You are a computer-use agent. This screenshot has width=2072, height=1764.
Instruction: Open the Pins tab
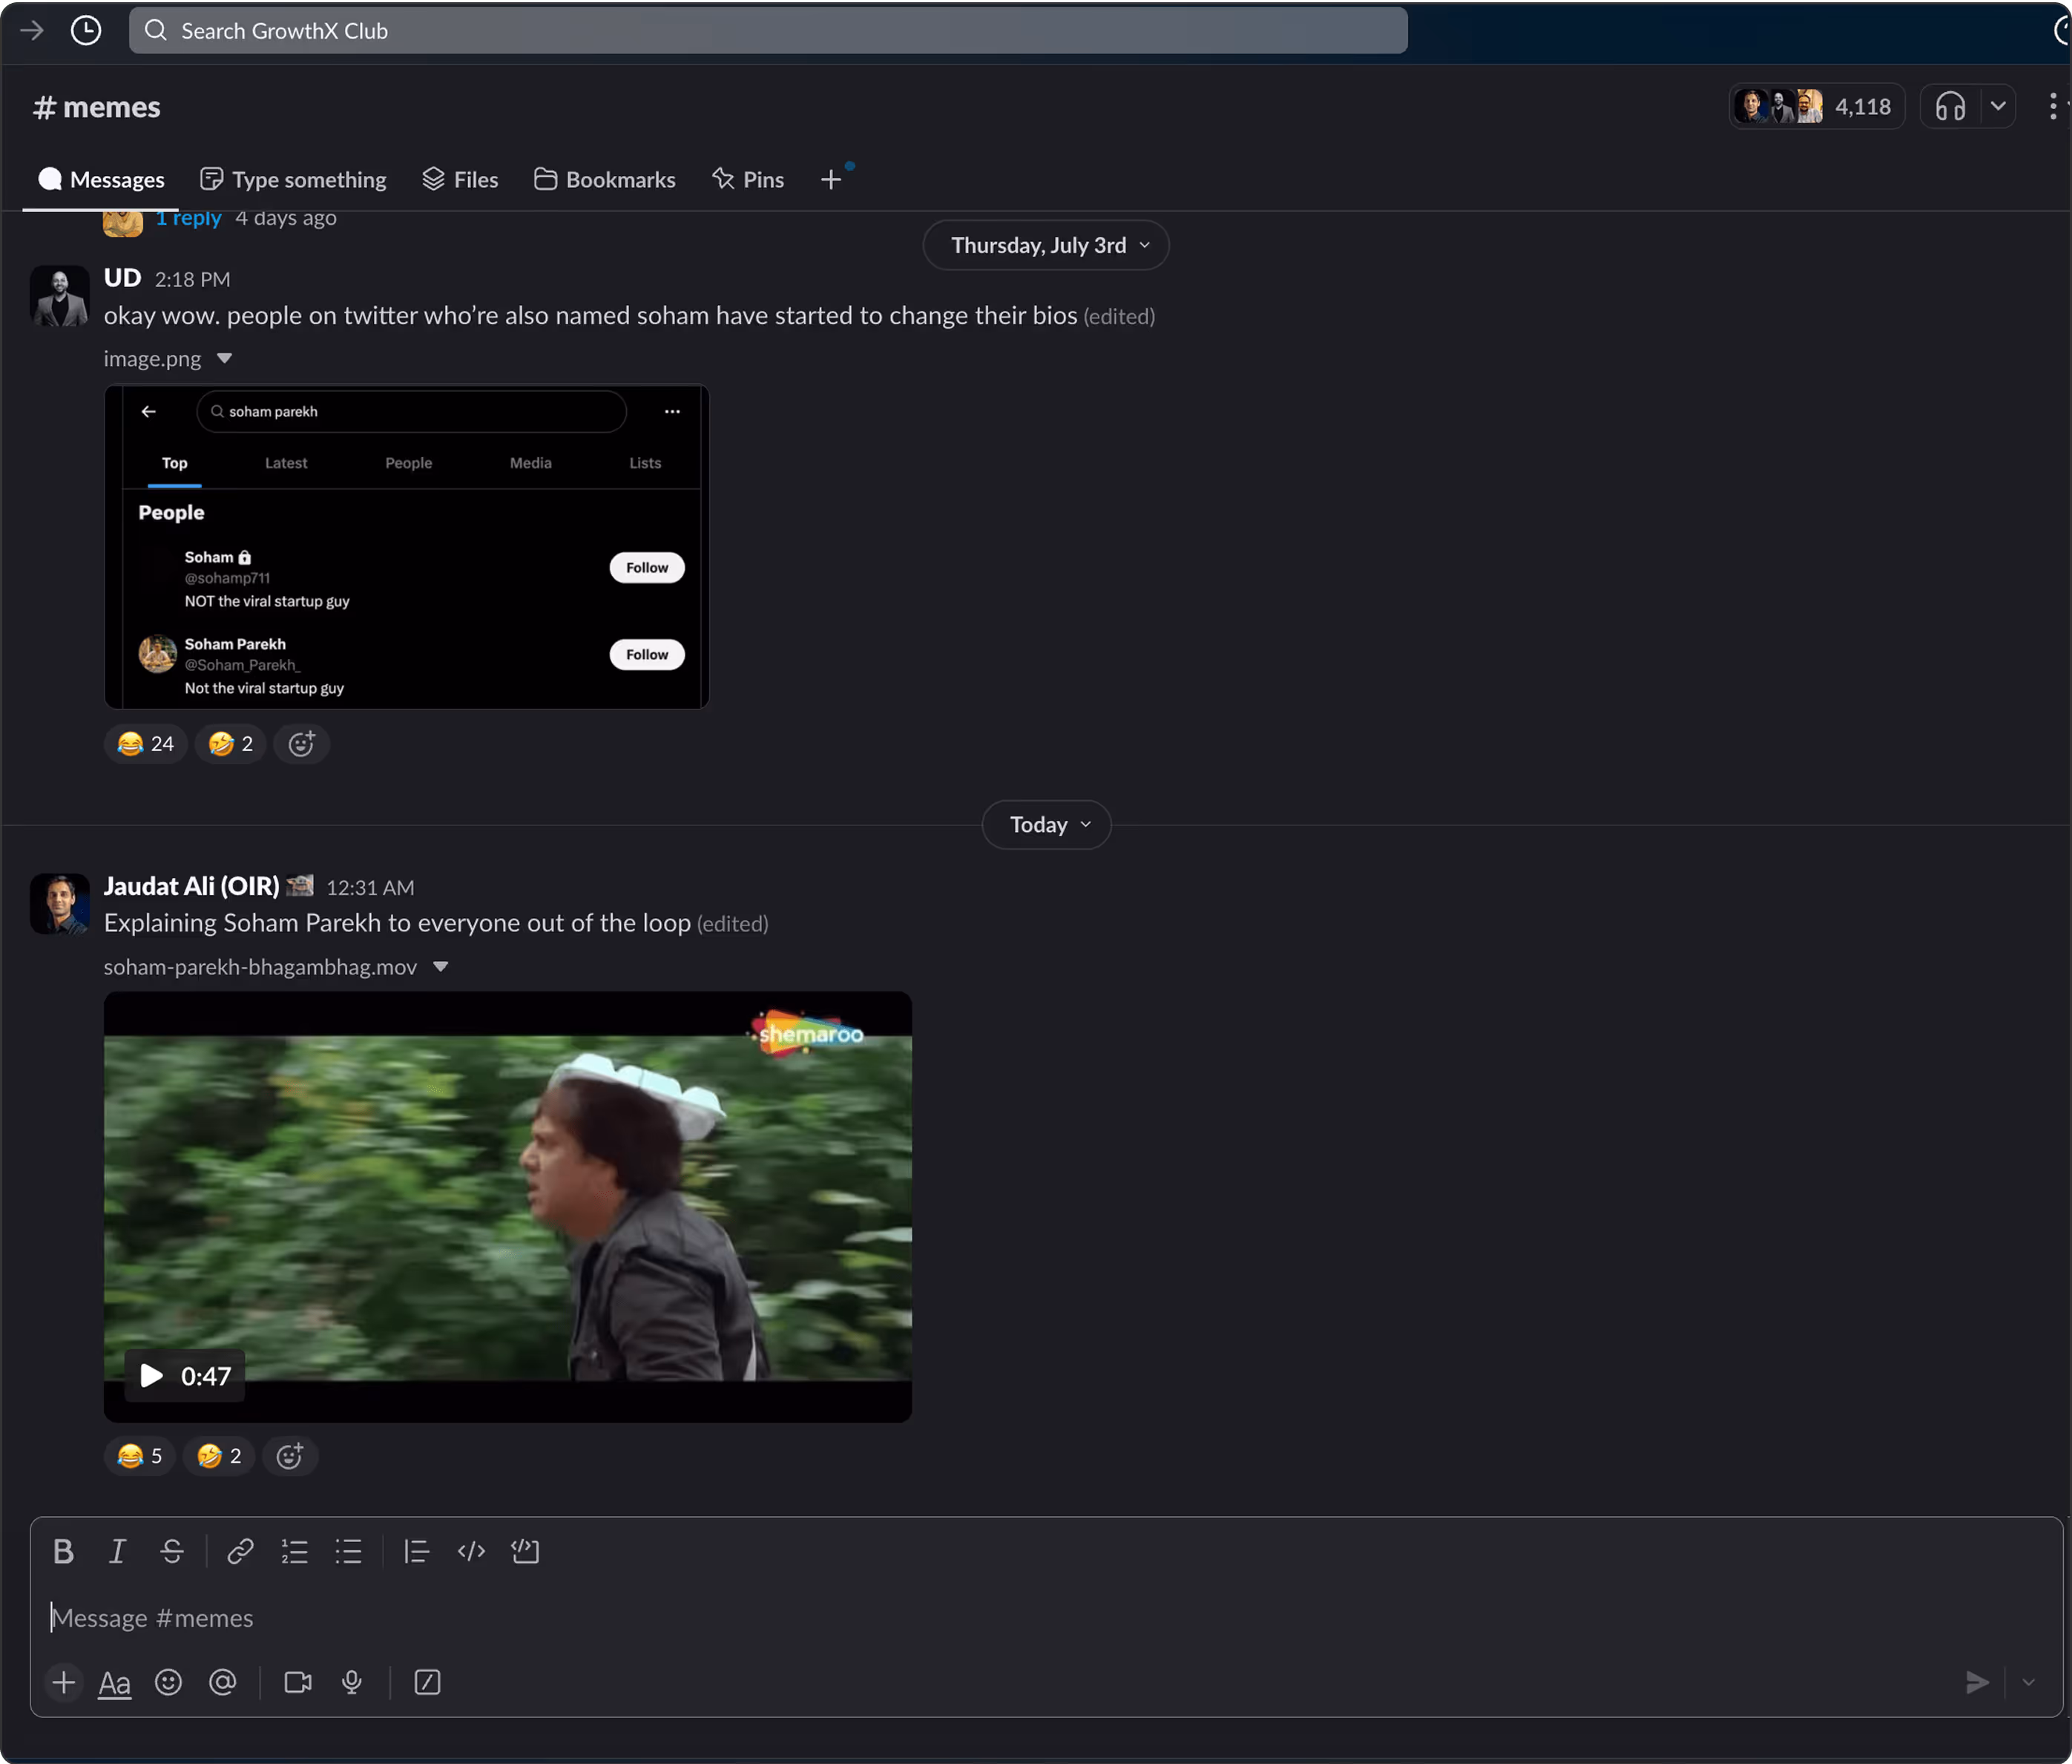pos(748,180)
